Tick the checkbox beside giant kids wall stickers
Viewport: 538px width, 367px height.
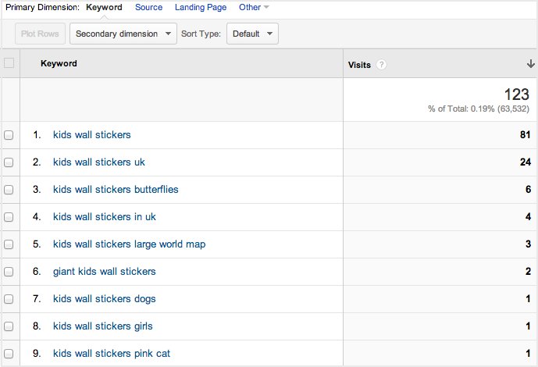(x=9, y=272)
